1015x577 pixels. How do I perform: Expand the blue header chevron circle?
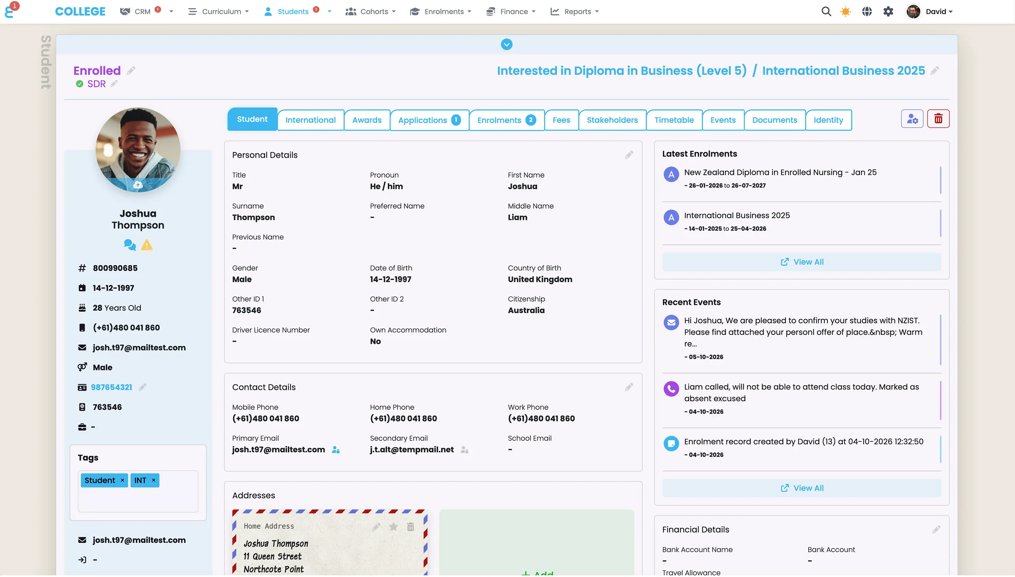(x=507, y=44)
